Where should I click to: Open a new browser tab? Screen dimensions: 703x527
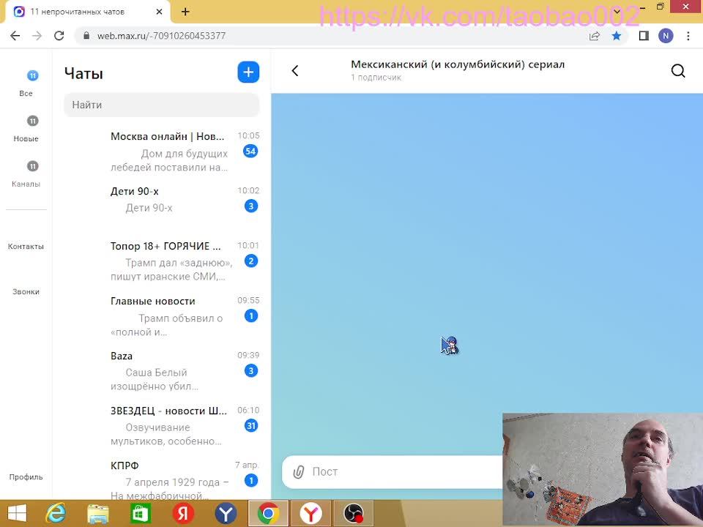(185, 12)
